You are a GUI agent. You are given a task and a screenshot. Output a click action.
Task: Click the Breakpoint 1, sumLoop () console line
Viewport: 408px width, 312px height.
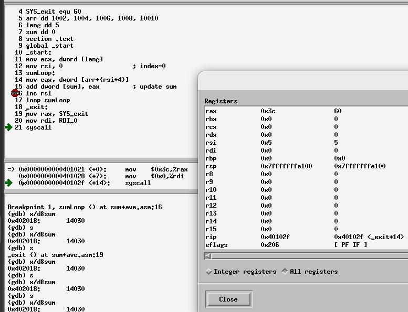(85, 207)
